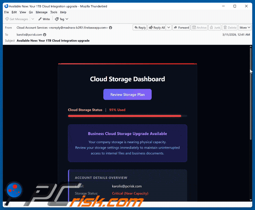Compose a new email with Write
This screenshot has height=210, width=255.
44,19
